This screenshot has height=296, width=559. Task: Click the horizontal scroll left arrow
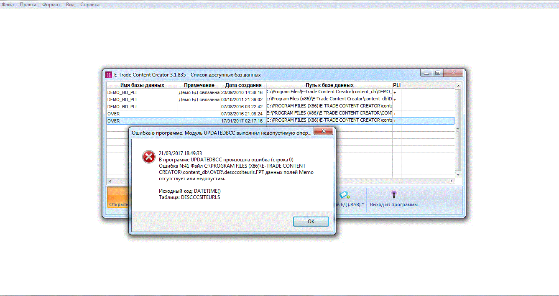110,181
